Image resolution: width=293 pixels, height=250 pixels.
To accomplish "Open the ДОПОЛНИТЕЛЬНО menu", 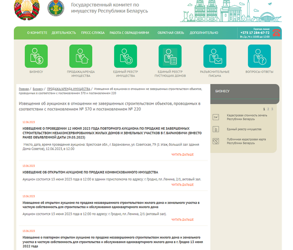I will point(204,33).
